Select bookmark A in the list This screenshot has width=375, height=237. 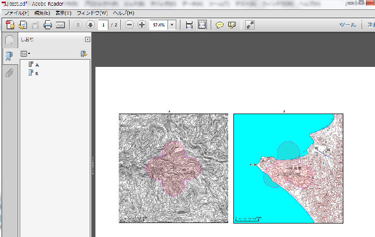pos(37,65)
